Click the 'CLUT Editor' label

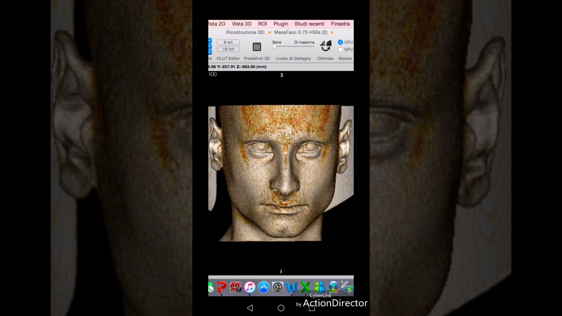click(x=228, y=58)
